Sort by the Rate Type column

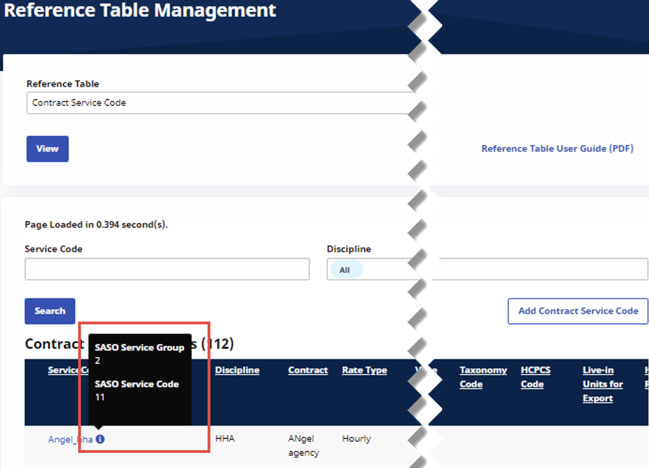(364, 370)
